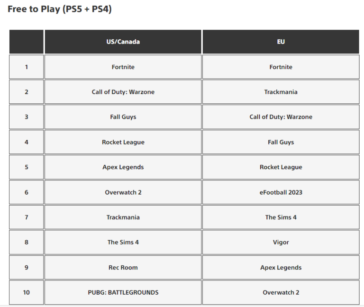Select the Vigor cell

(x=281, y=242)
